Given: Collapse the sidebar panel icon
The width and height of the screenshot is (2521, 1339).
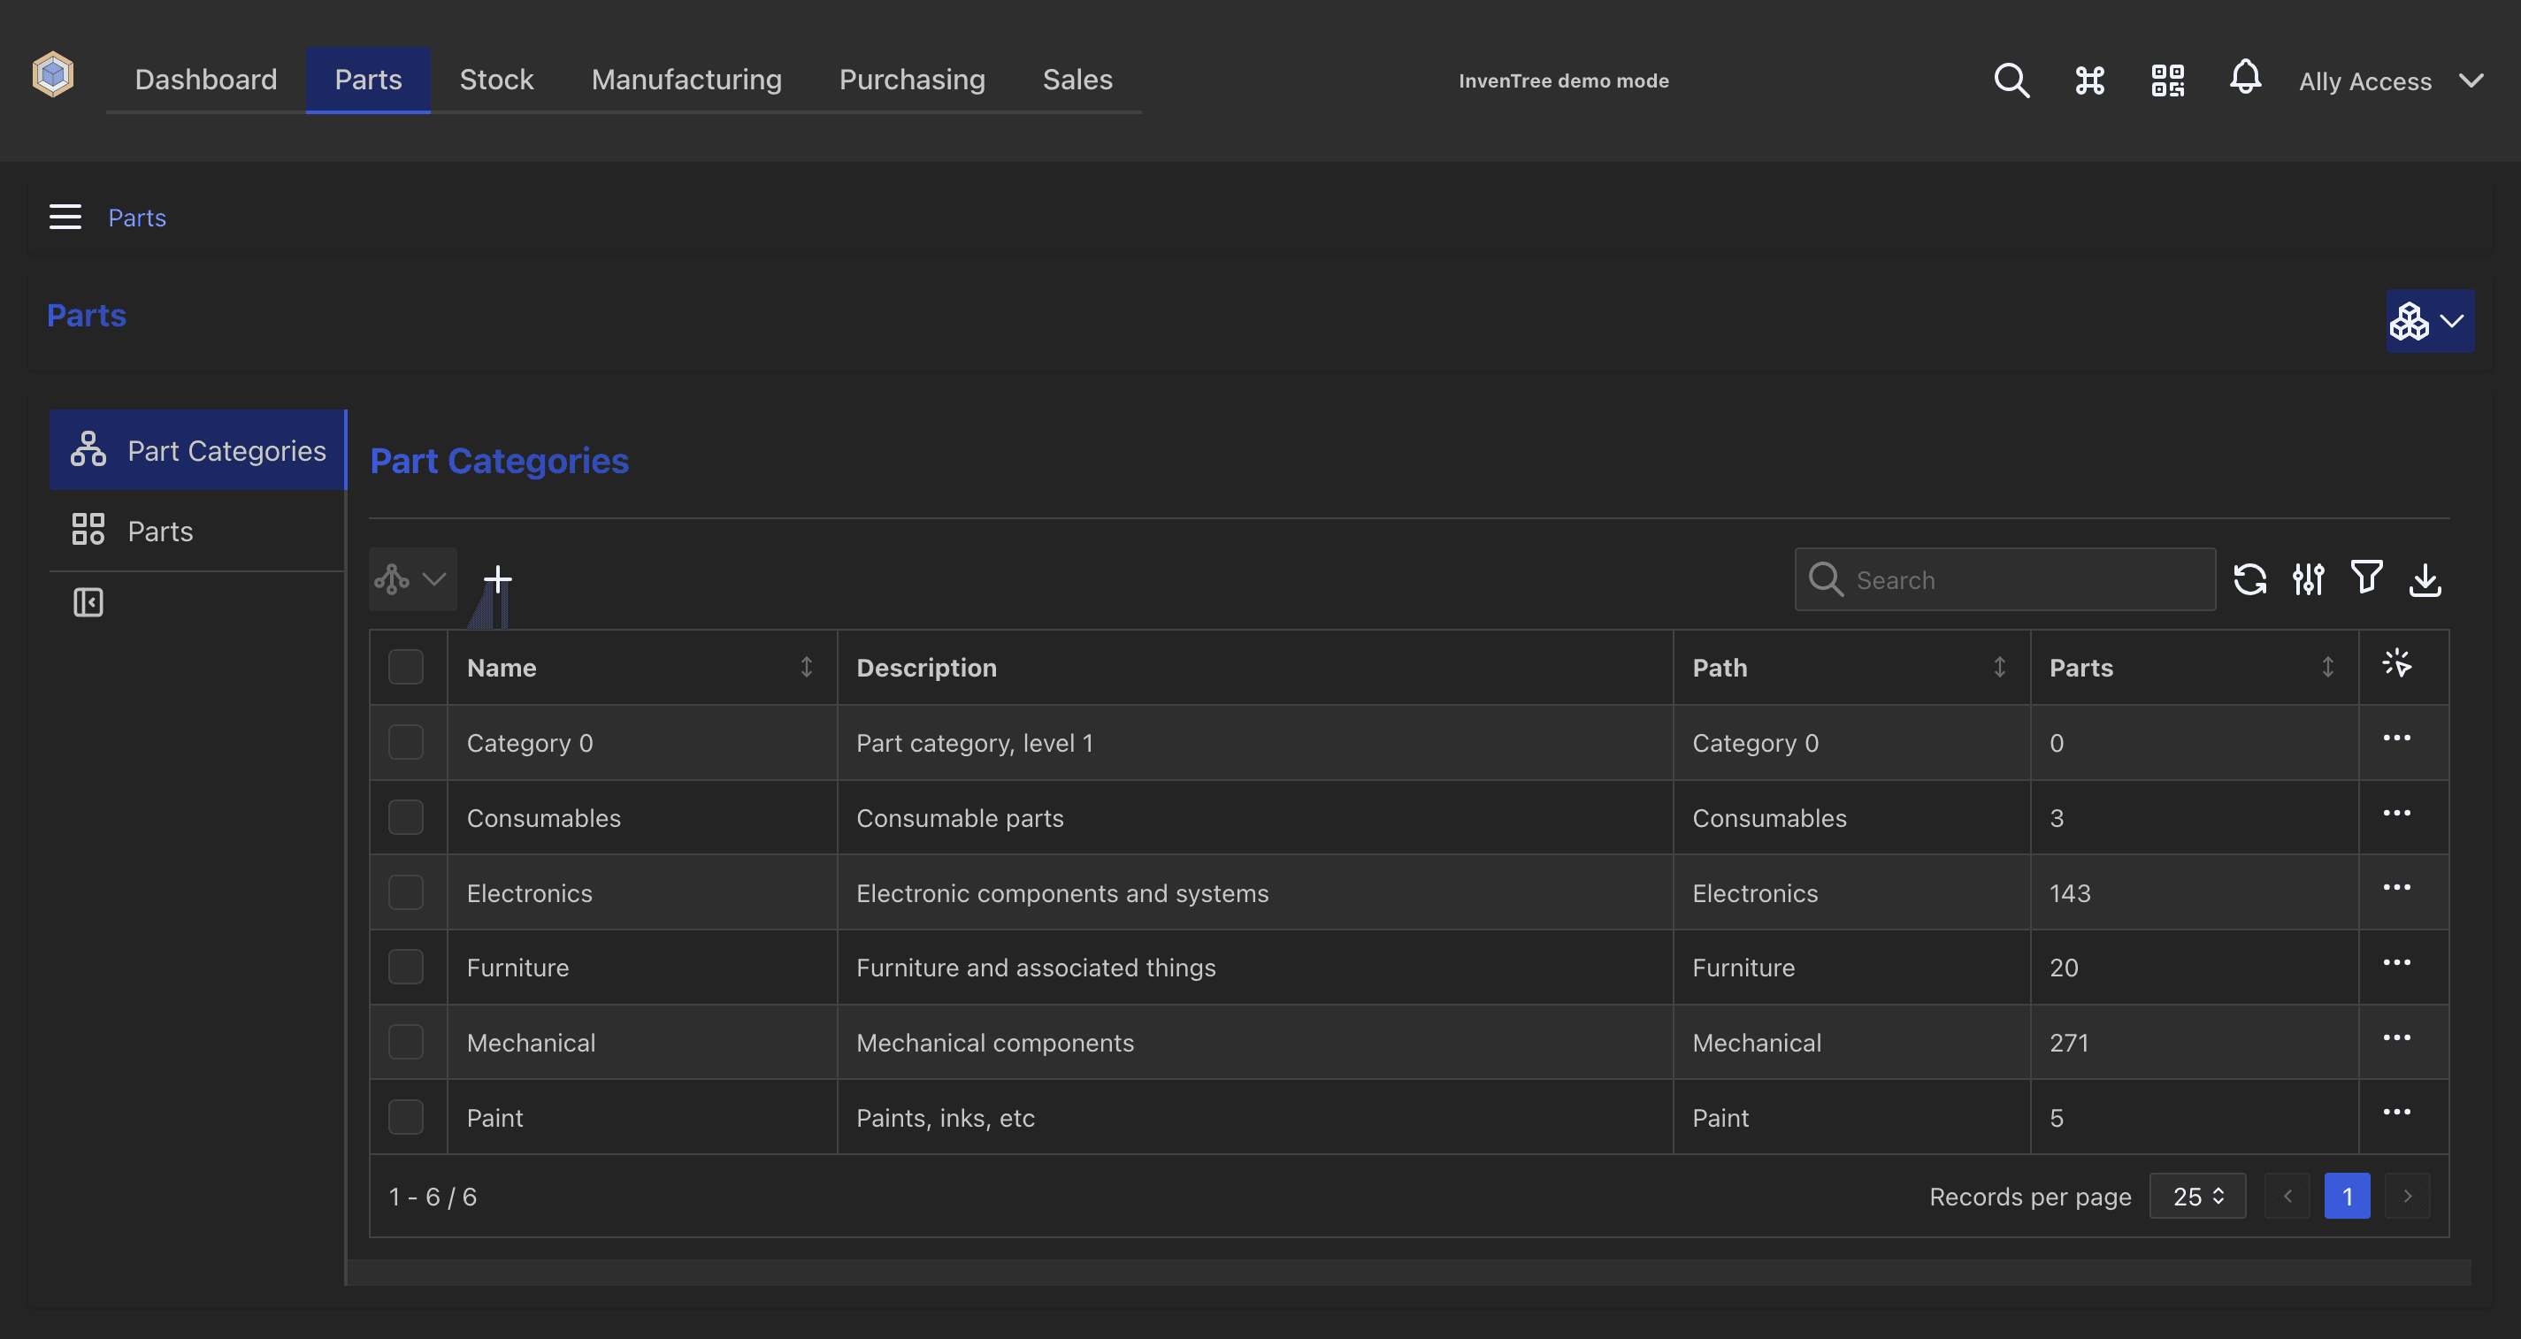Looking at the screenshot, I should tap(88, 602).
